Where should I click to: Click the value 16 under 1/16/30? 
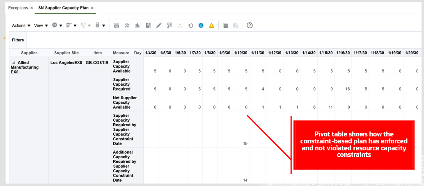tap(348, 89)
